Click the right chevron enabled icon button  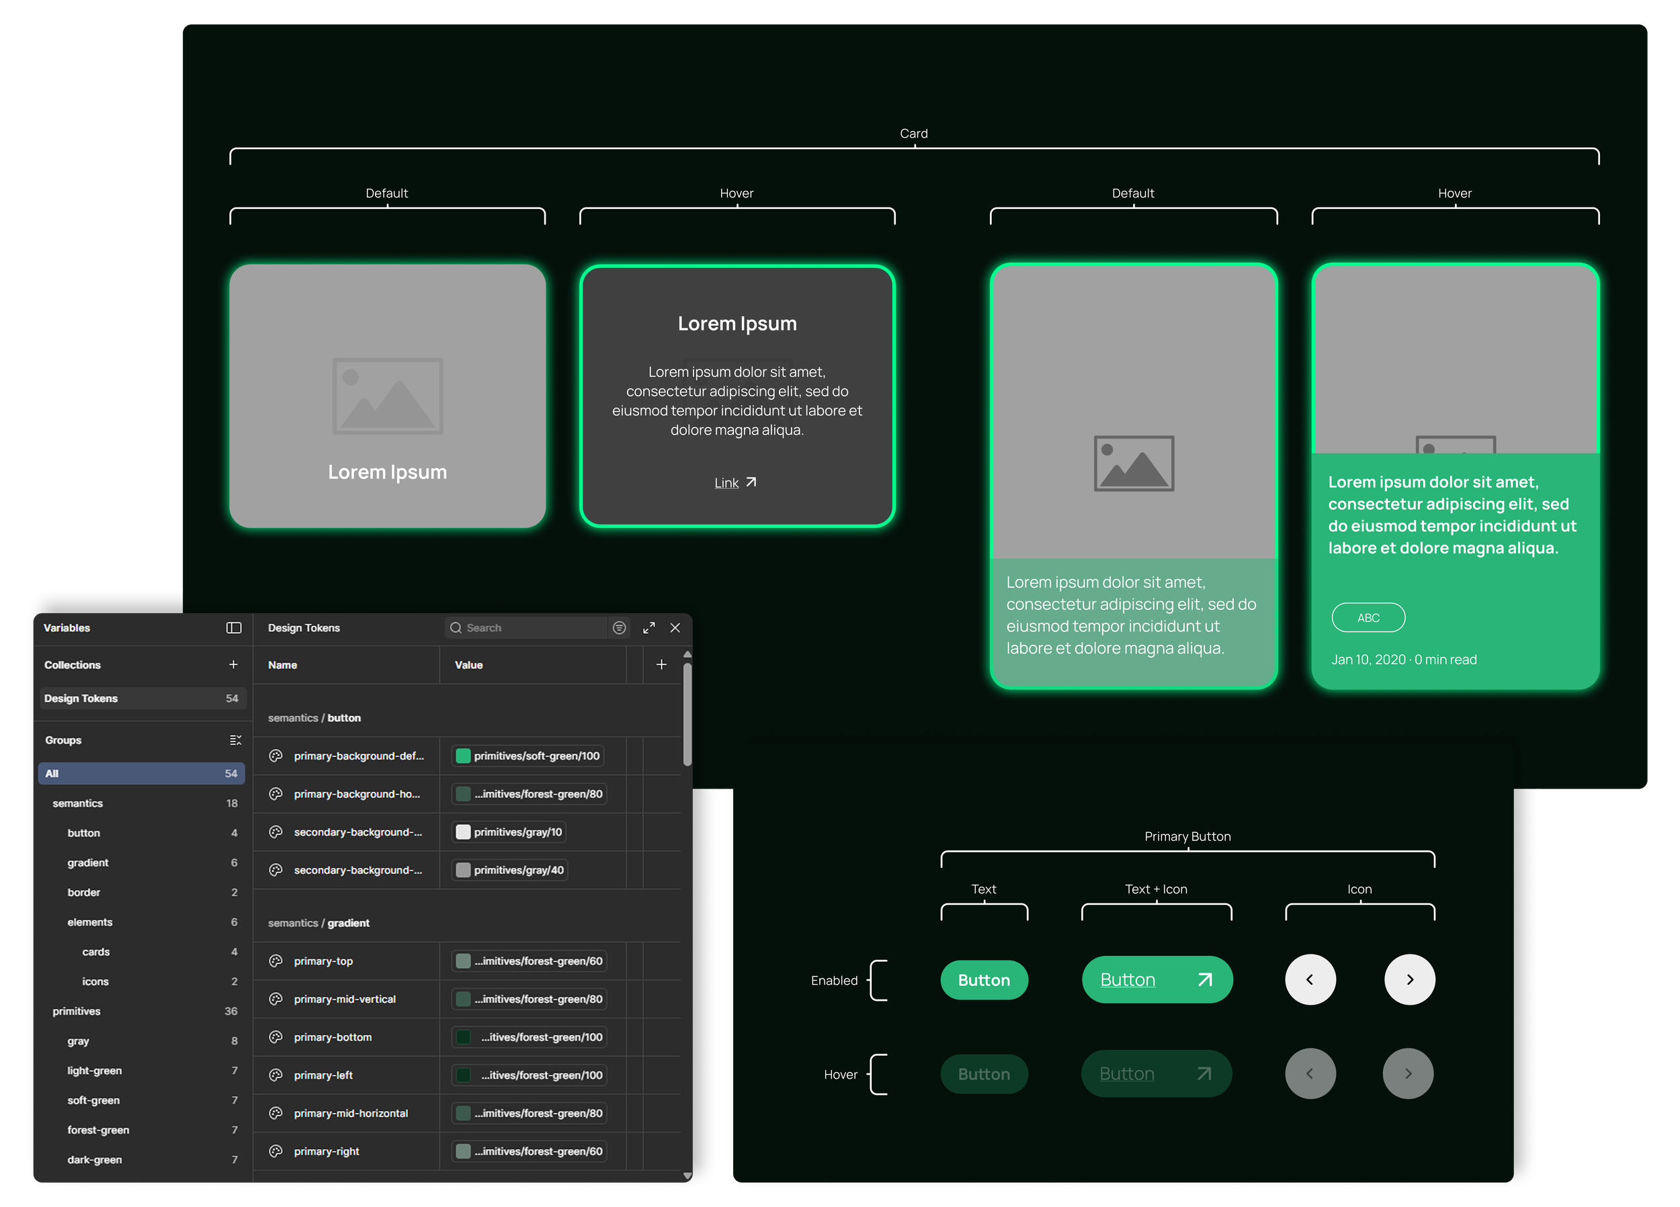coord(1409,979)
